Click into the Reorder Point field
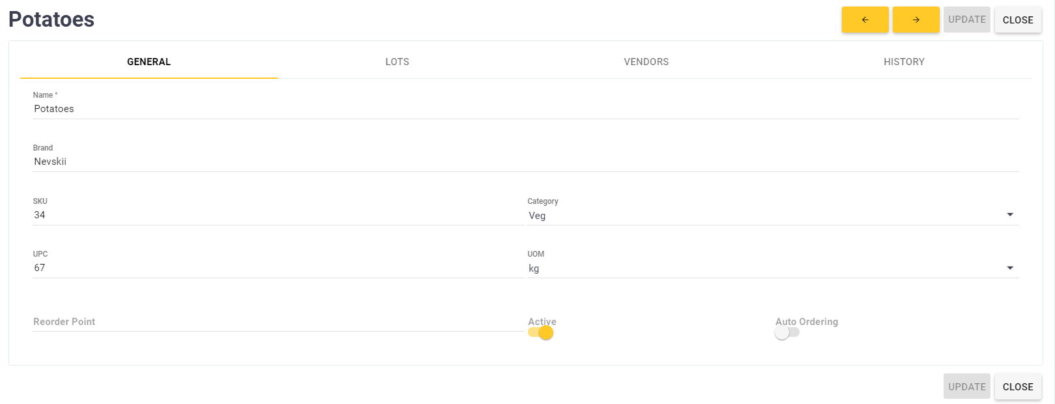 [x=278, y=322]
